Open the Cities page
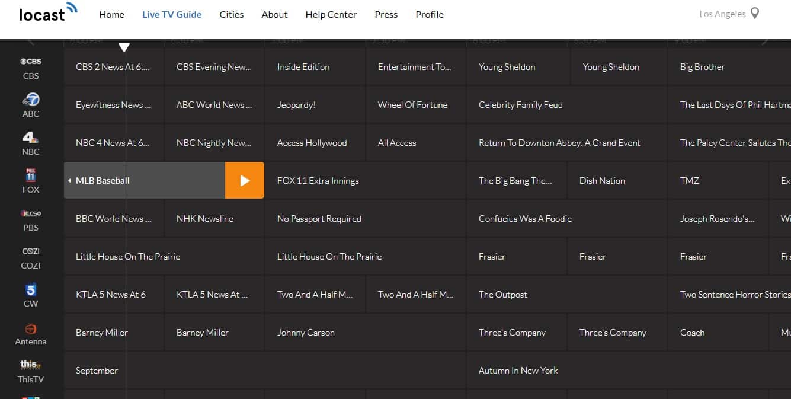Image resolution: width=791 pixels, height=399 pixels. point(232,15)
